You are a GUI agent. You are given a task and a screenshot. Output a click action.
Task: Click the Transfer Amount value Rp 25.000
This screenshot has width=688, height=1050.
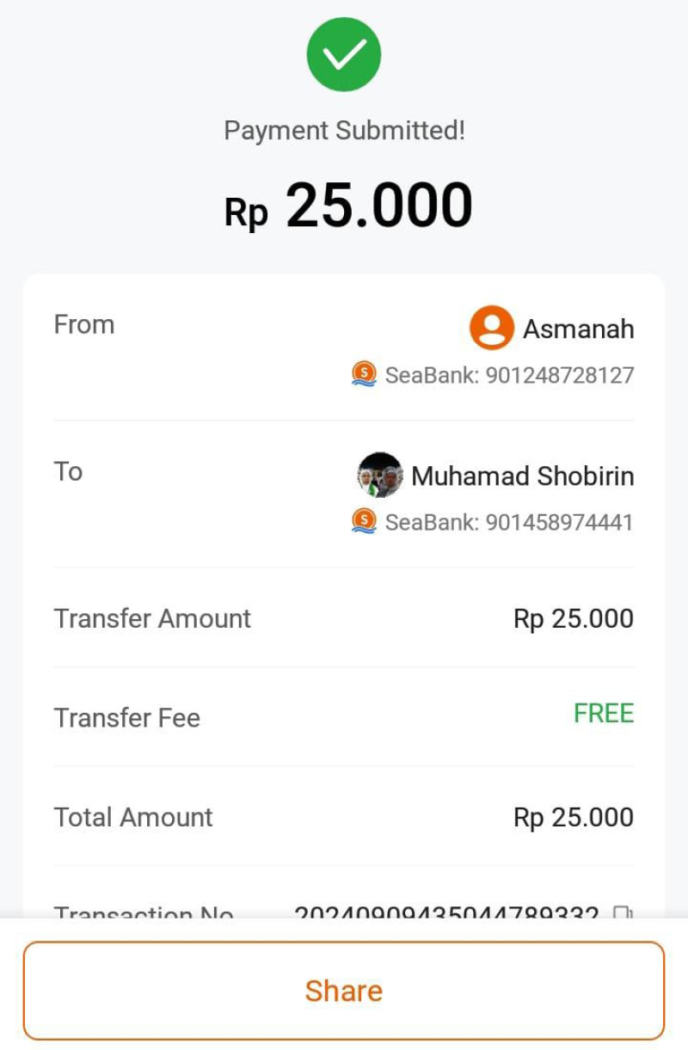pyautogui.click(x=573, y=618)
